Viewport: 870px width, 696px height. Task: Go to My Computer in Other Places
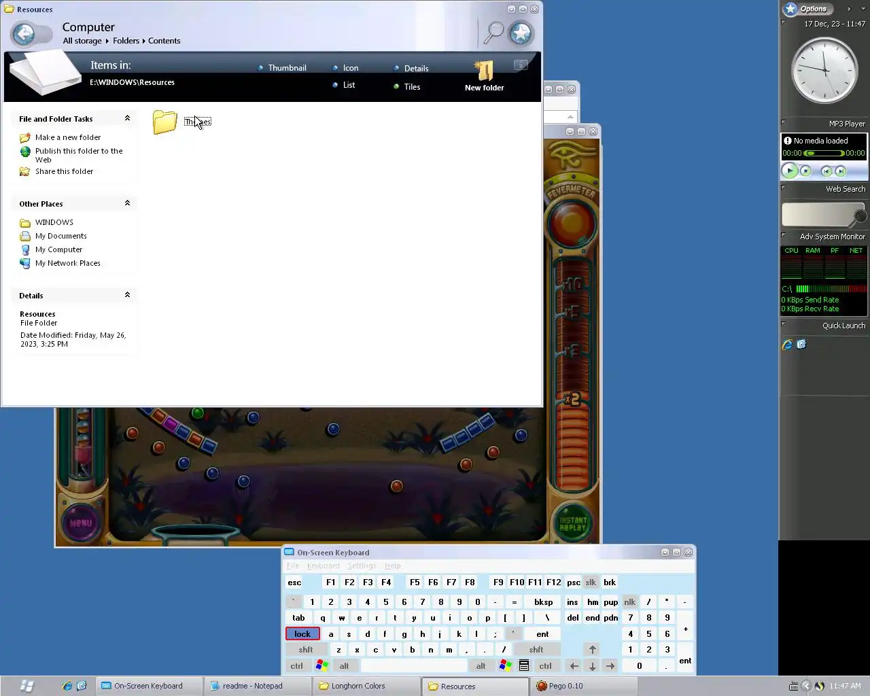pos(59,249)
